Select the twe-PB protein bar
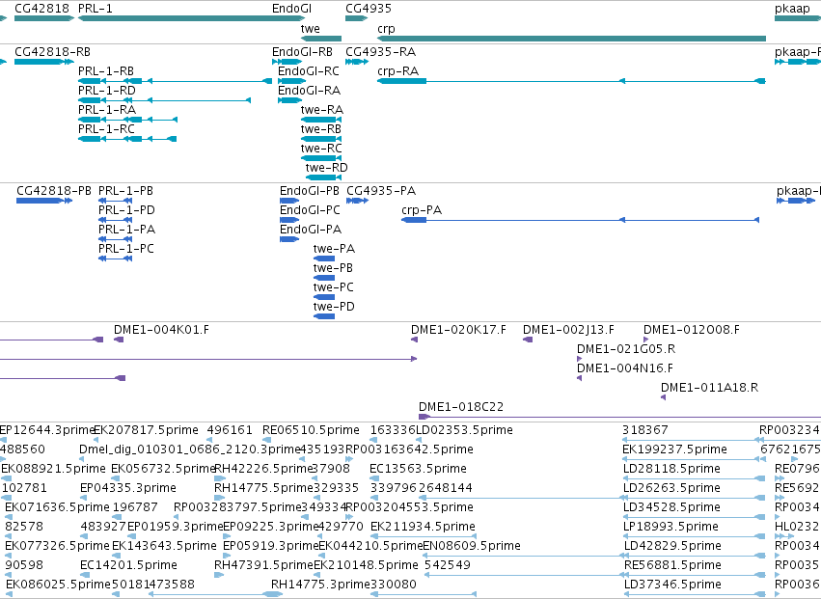 coord(324,278)
